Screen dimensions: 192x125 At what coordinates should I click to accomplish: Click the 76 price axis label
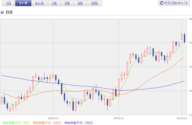[x=190, y=67]
